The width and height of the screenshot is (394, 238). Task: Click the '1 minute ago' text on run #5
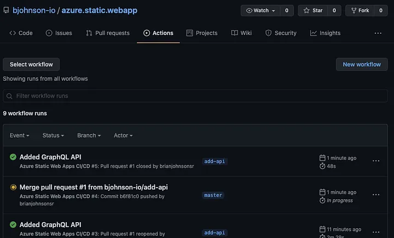click(341, 158)
